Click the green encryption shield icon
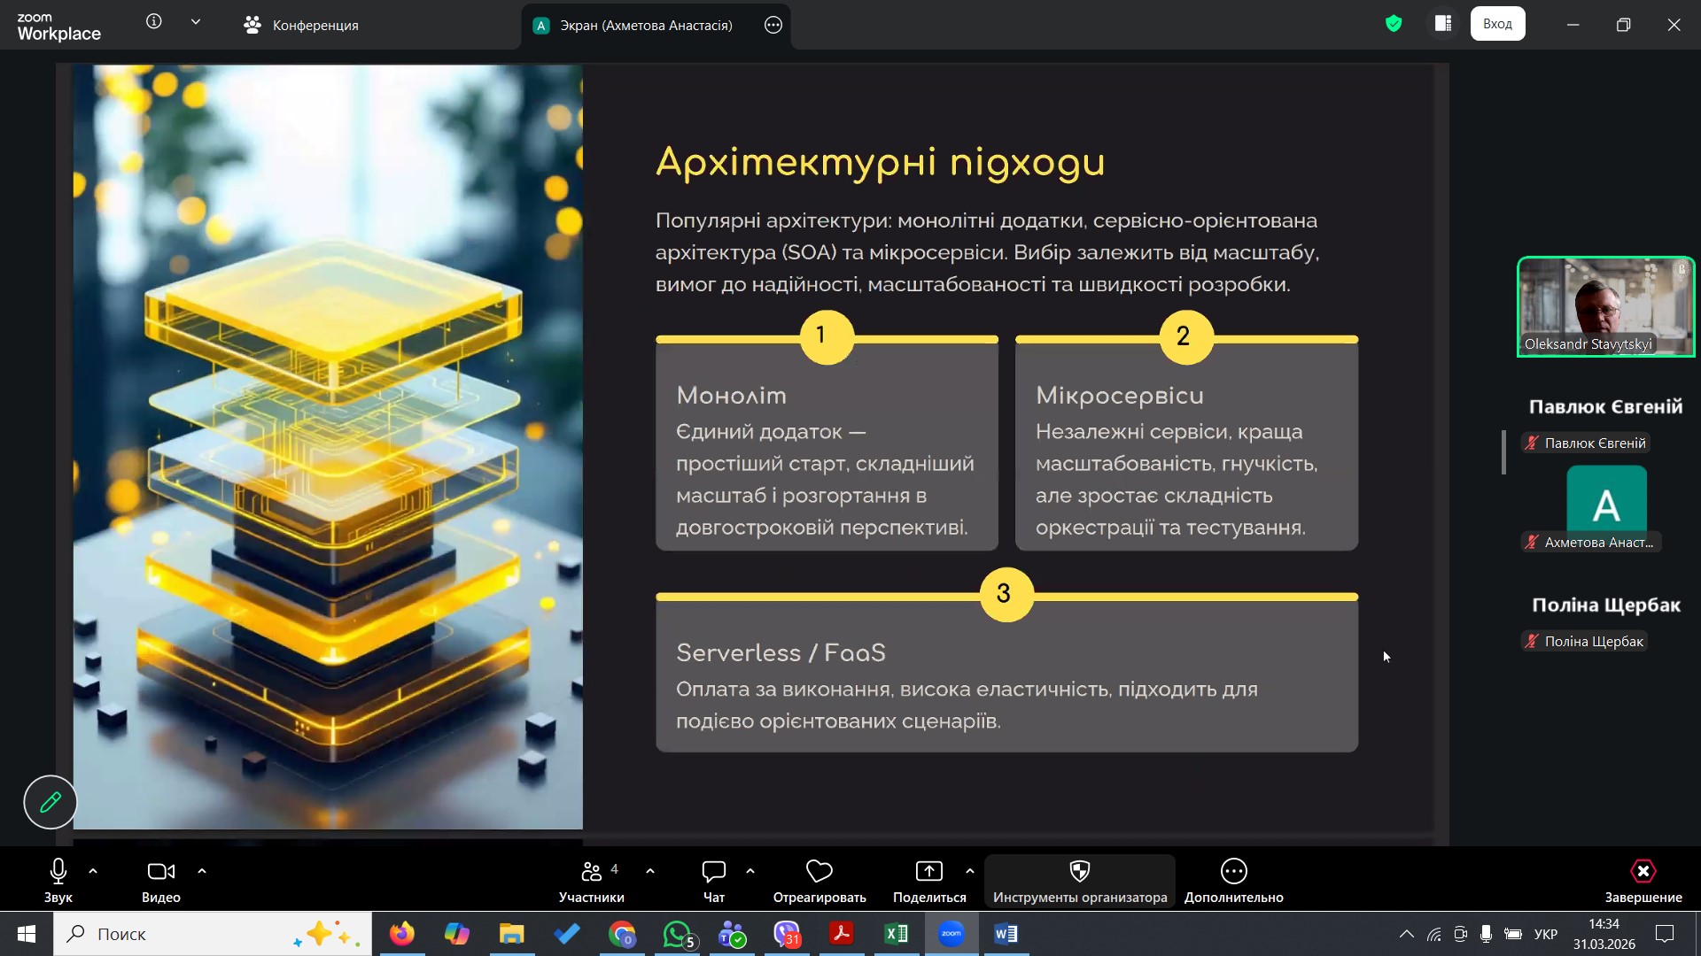The height and width of the screenshot is (956, 1701). (x=1394, y=24)
